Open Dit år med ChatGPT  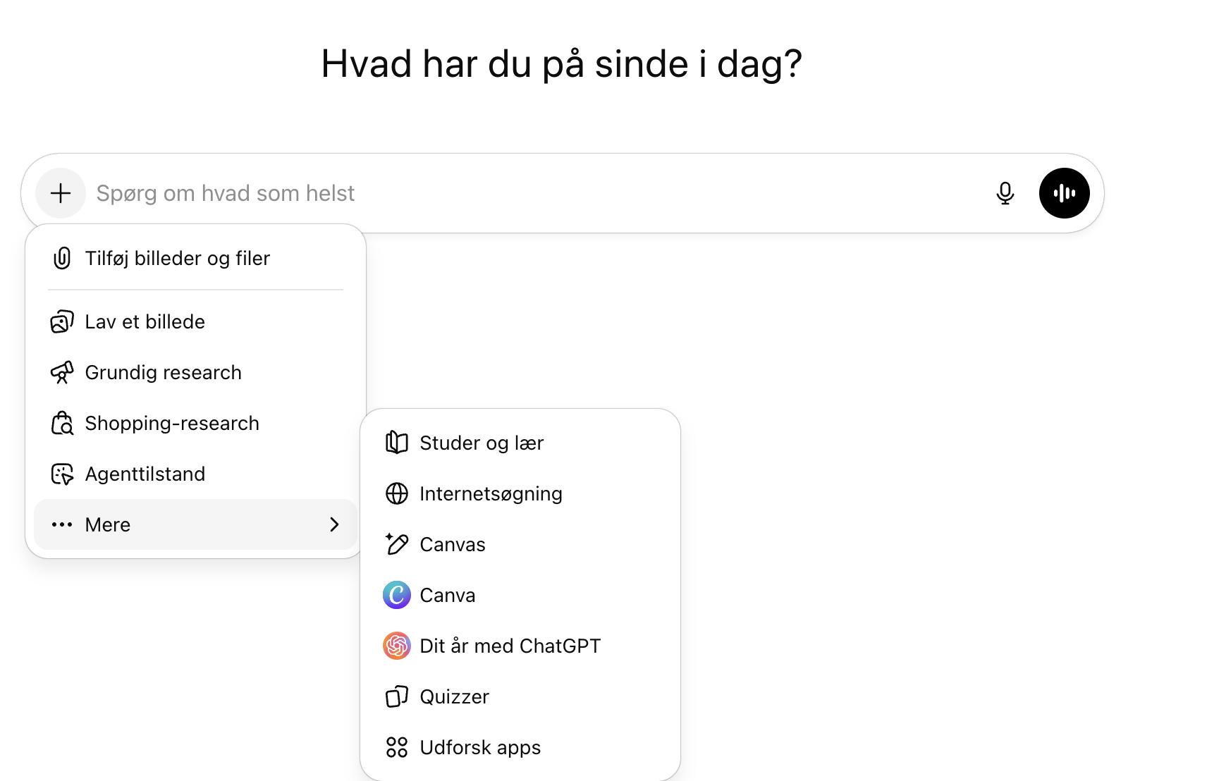pyautogui.click(x=510, y=646)
